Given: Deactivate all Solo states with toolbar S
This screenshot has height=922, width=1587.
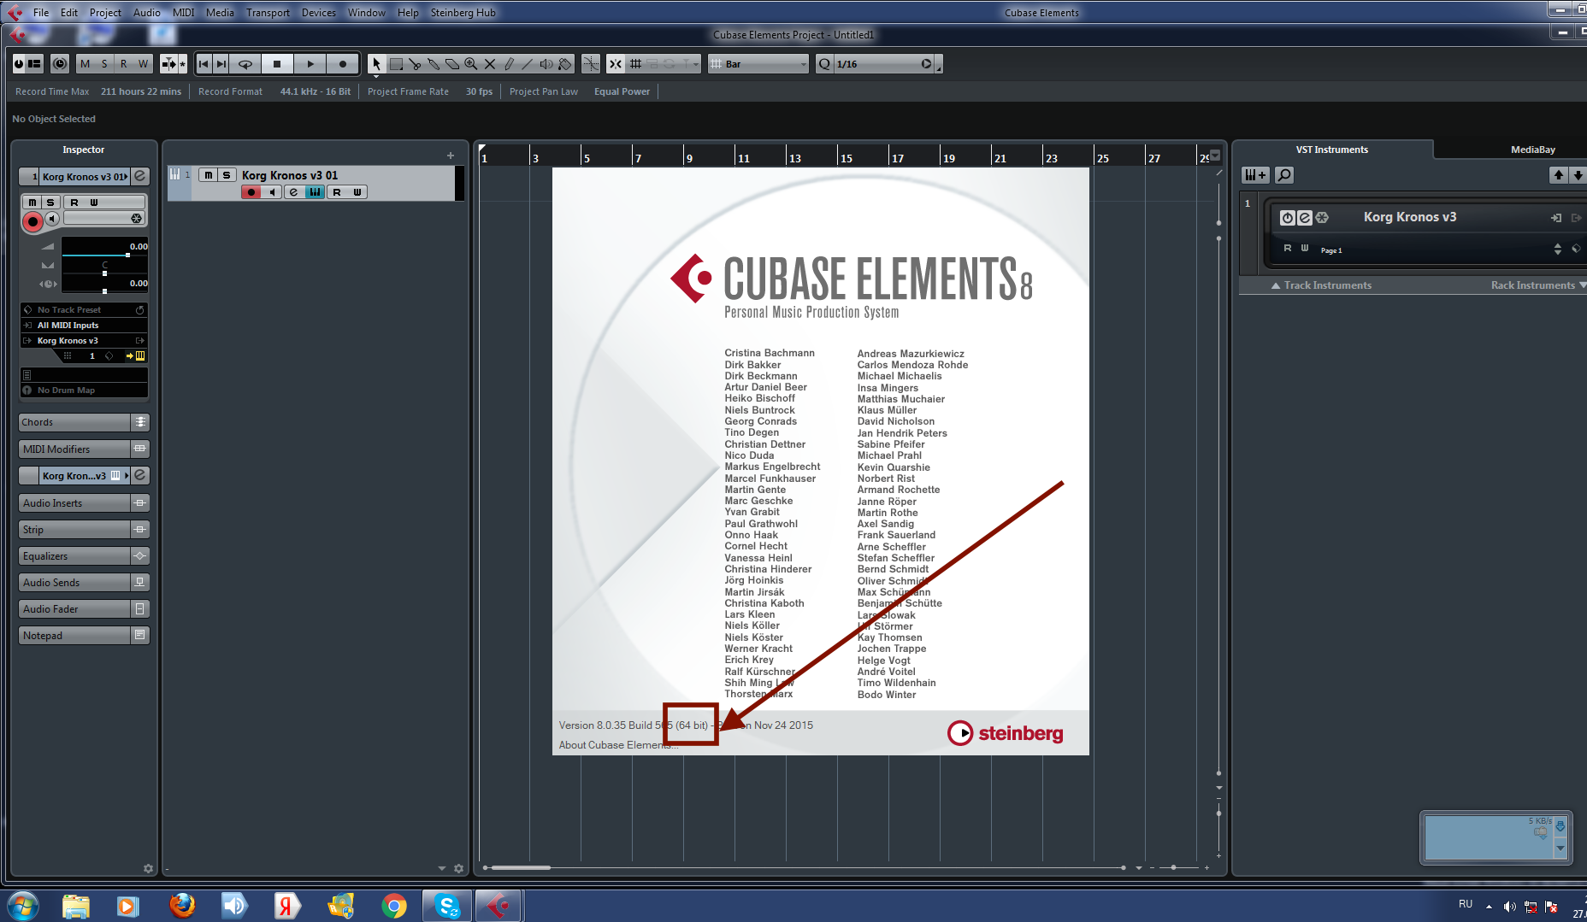Looking at the screenshot, I should (x=104, y=64).
